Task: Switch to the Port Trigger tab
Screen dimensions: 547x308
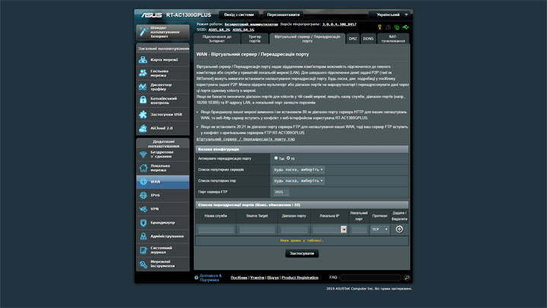Action: (255, 39)
